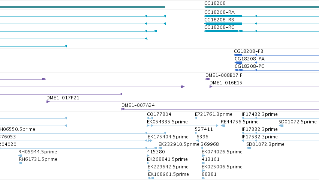319x180 pixels.
Task: Select the CG18208 gene bar
Action: (x=262, y=7)
